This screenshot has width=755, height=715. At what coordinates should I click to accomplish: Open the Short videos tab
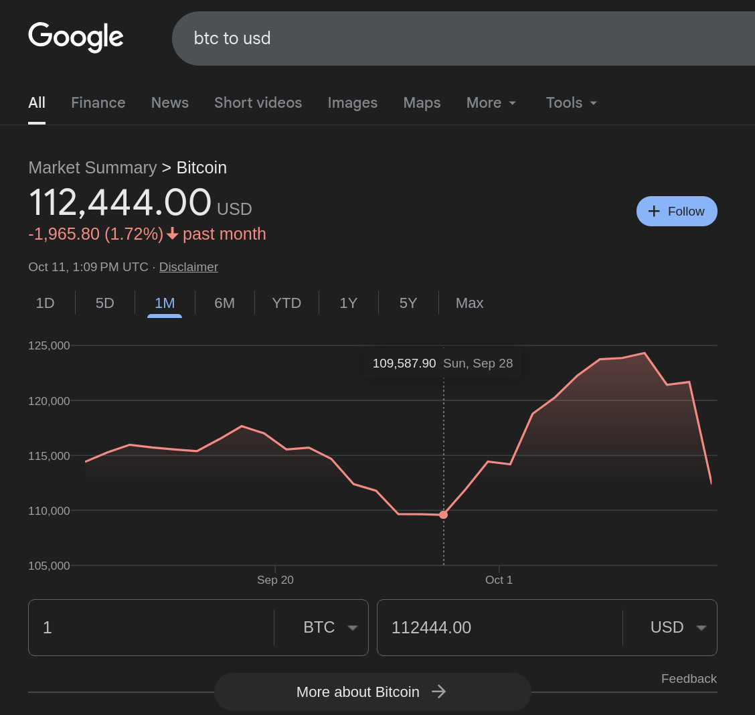[x=258, y=102]
